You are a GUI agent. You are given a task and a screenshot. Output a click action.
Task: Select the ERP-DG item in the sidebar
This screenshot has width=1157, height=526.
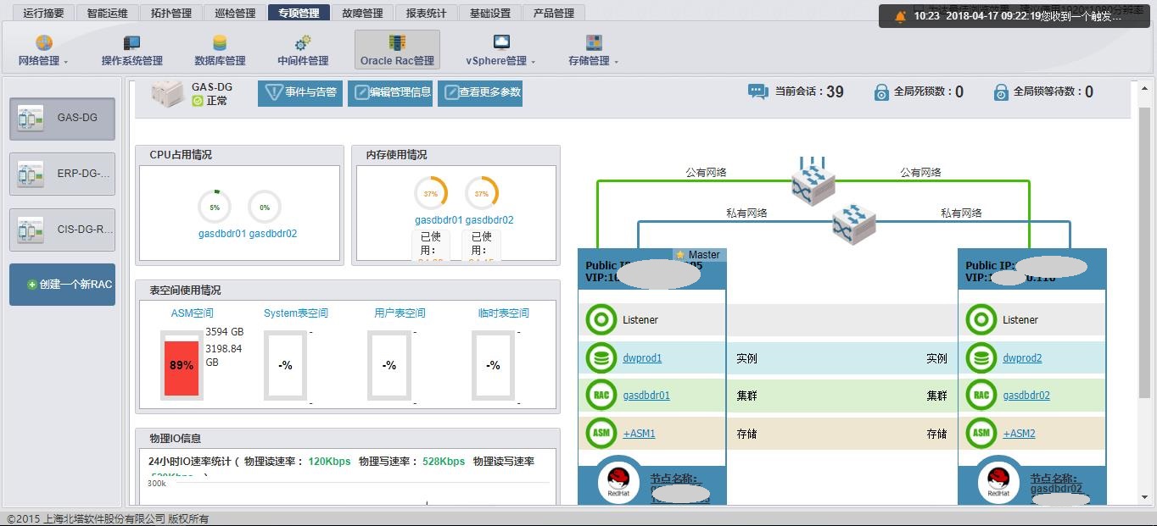[61, 173]
